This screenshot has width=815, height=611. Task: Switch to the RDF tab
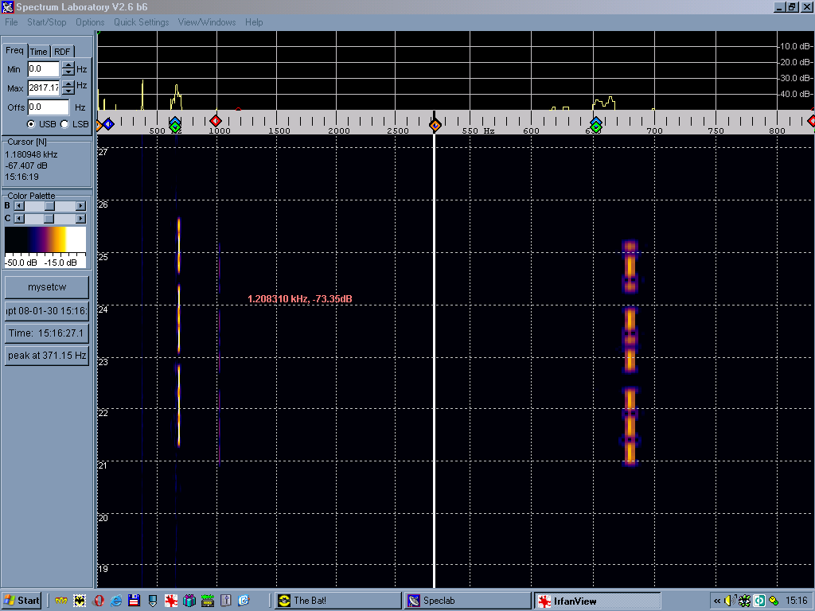(62, 52)
